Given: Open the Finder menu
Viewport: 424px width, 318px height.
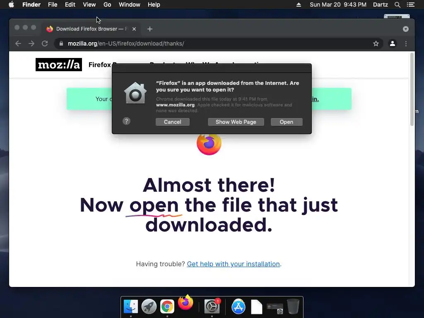Looking at the screenshot, I should 31,5.
